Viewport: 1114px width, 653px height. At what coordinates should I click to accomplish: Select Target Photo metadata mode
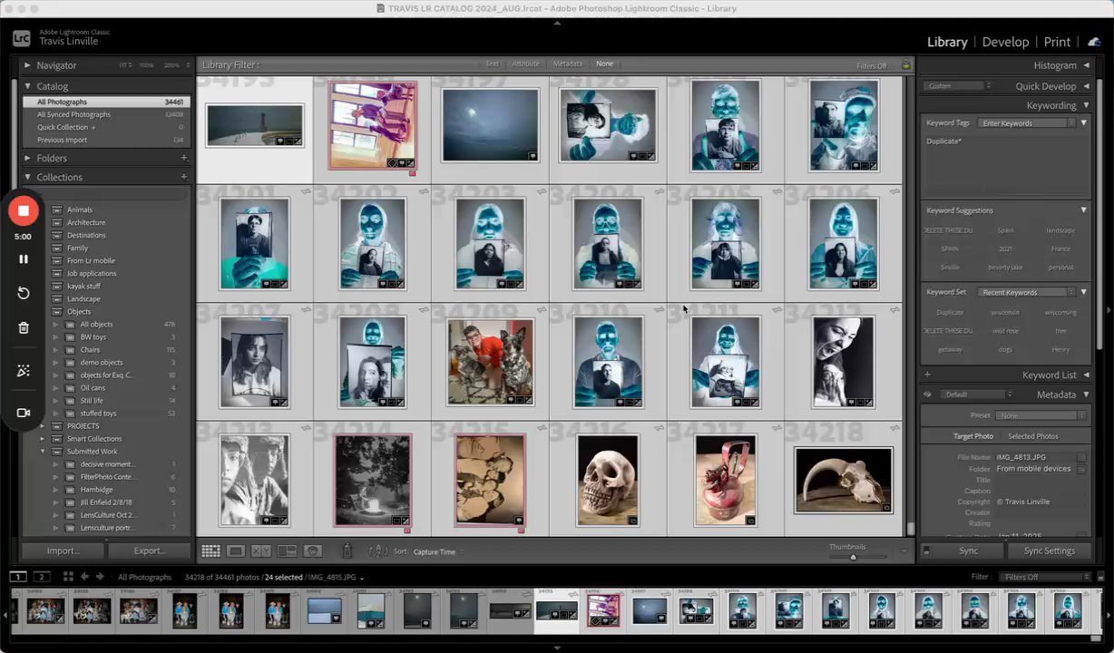coord(972,436)
